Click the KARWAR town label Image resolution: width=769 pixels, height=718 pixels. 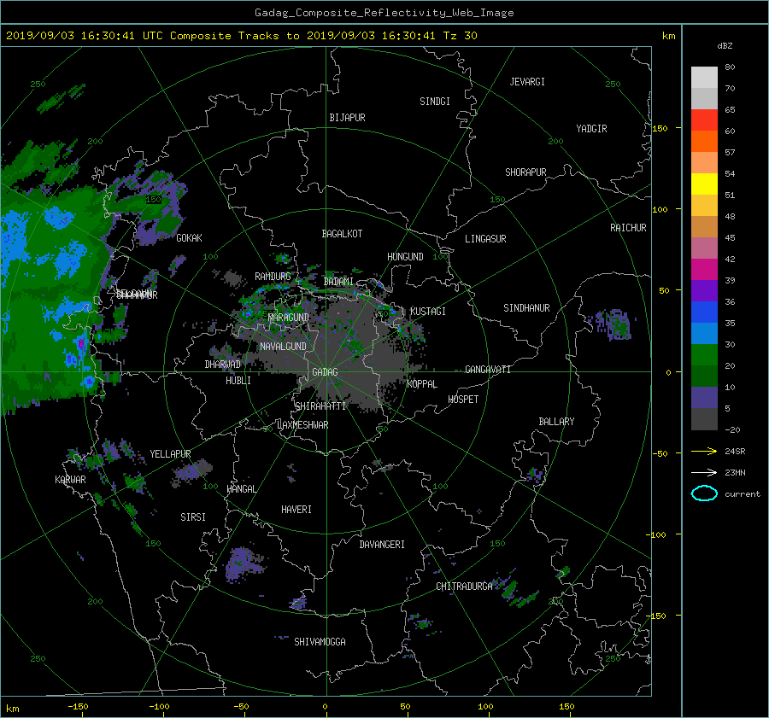[70, 479]
